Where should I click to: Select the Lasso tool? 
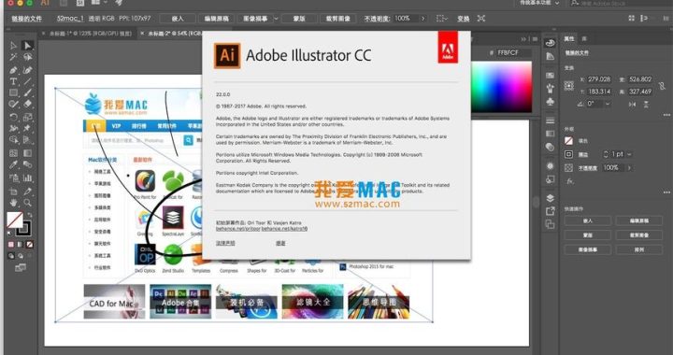pyautogui.click(x=27, y=57)
